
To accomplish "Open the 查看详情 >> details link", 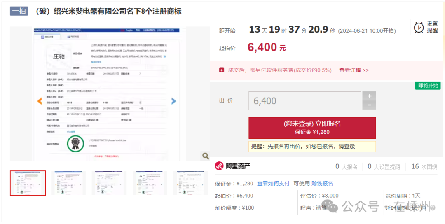I will [x=354, y=70].
